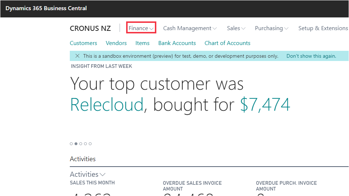Click the SALES THIS MONTH tile label
This screenshot has height=196, width=349.
[92, 183]
